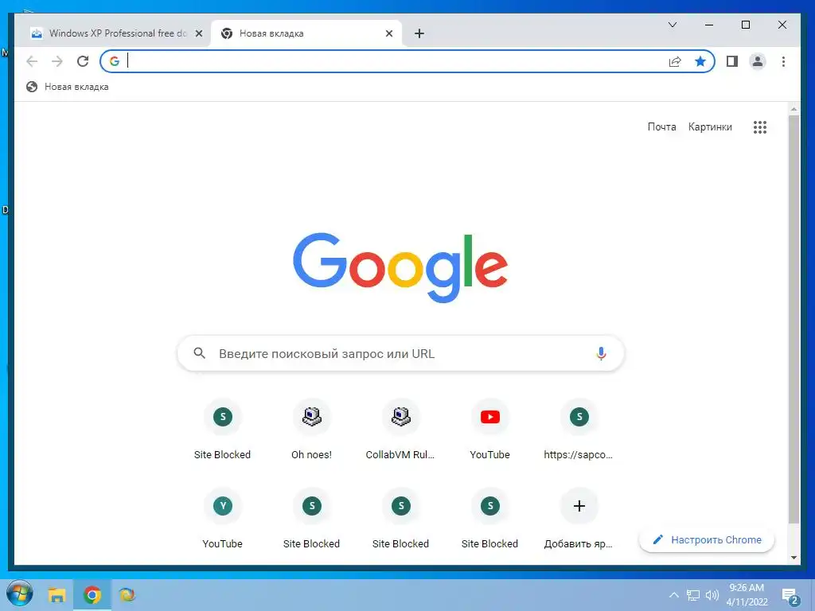Add a new tab with plus button
Screen dimensions: 815x611
click(419, 33)
